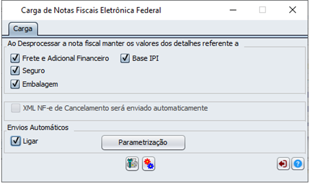Select the Carga tab
Image resolution: width=309 pixels, height=183 pixels.
point(23,29)
